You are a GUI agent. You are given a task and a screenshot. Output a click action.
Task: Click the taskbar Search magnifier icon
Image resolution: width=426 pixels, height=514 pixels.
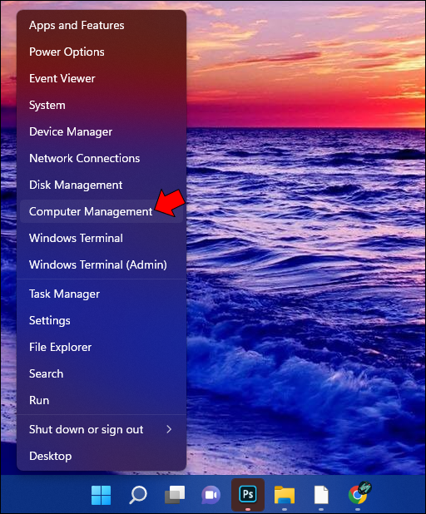[138, 495]
